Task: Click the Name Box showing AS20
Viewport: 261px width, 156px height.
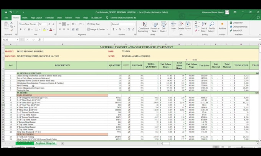Action: click(x=11, y=40)
